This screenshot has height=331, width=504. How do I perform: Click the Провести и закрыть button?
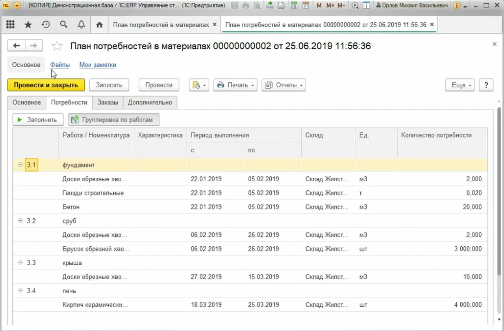click(x=46, y=85)
